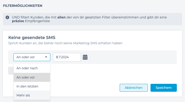Click the 'An oder vor' combo box
Viewport: 185px width, 102px height.
(x=32, y=57)
